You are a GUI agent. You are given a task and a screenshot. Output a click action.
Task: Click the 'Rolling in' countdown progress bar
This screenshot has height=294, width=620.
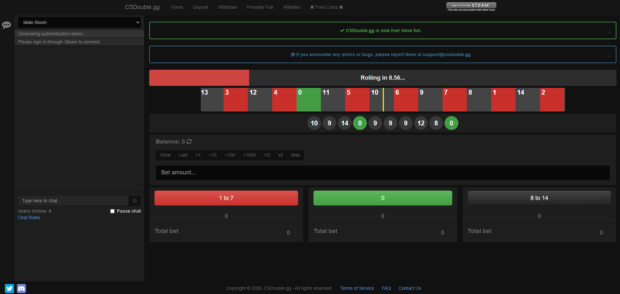(383, 78)
